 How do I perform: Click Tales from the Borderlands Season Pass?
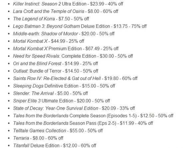tap(83, 123)
